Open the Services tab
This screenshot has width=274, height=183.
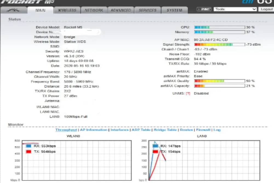[148, 10]
